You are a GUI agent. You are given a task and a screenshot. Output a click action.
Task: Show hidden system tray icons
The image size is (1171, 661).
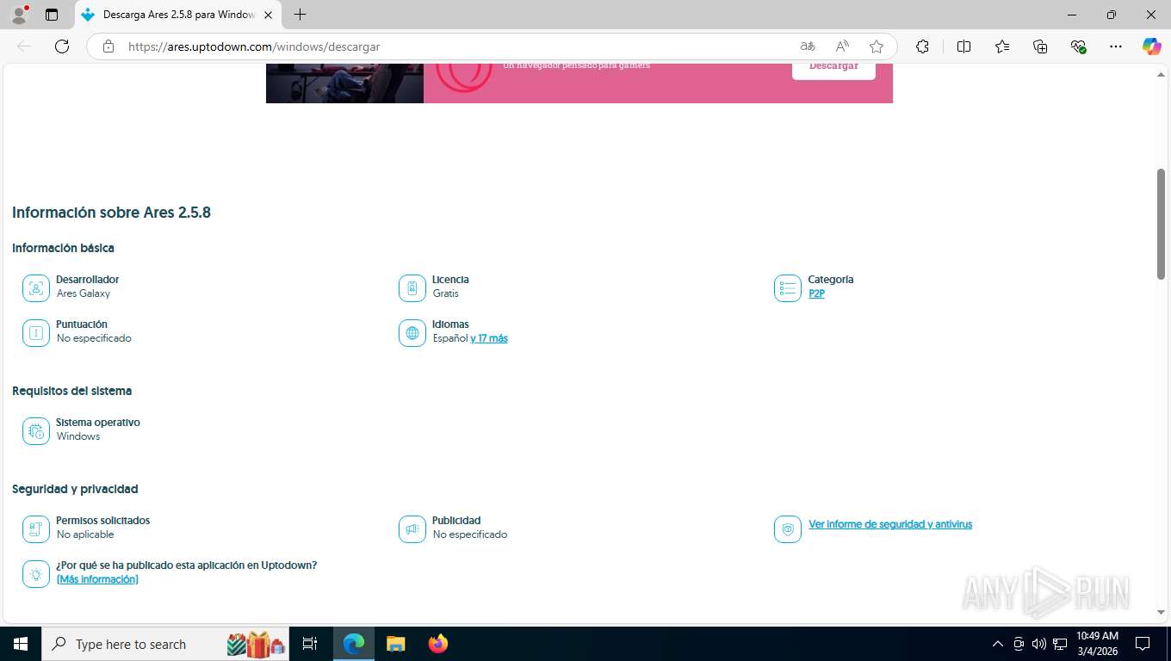click(998, 644)
